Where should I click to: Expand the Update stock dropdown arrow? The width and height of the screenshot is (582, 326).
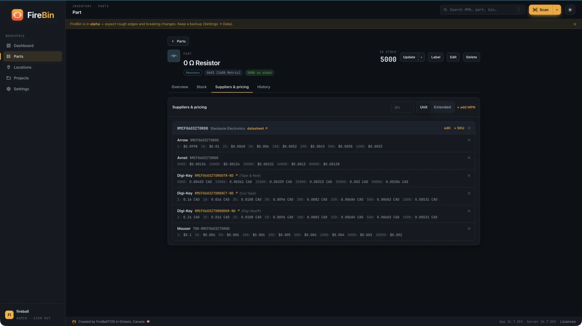tap(421, 57)
